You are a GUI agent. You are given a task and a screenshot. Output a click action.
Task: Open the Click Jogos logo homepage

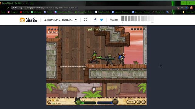point(28,20)
